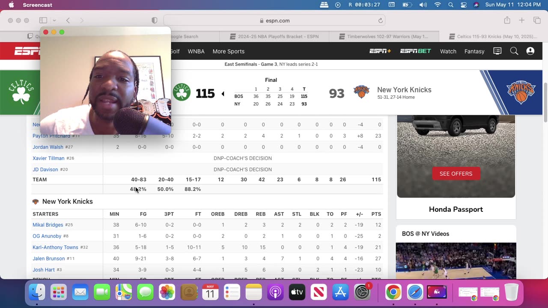The width and height of the screenshot is (548, 308).
Task: Open the Screencast app menu
Action: pos(37,5)
